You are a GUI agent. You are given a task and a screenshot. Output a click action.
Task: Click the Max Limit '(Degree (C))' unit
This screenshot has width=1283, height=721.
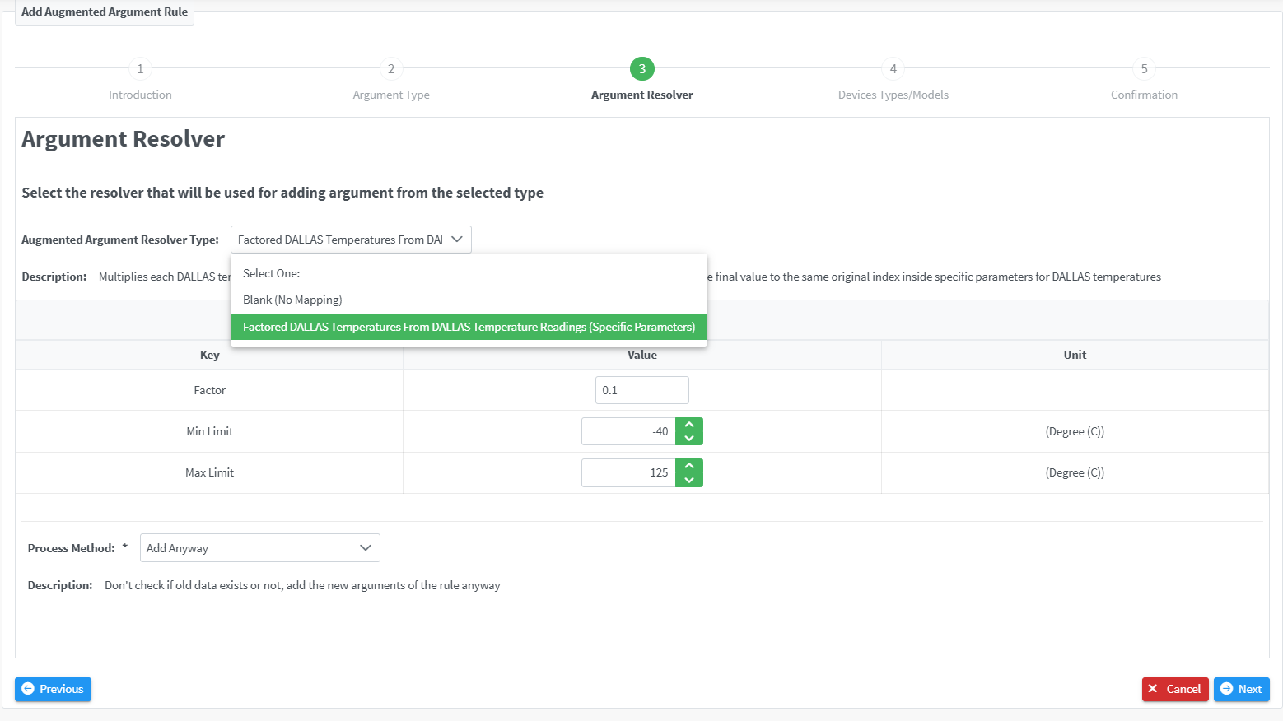(x=1075, y=472)
